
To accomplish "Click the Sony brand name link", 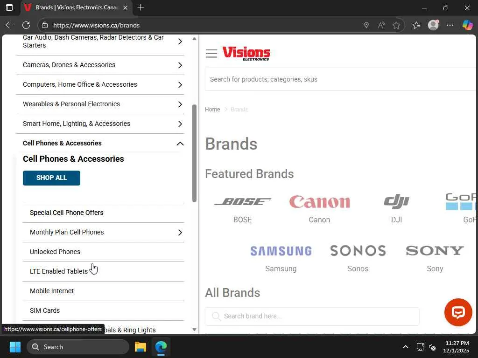I will point(435,269).
